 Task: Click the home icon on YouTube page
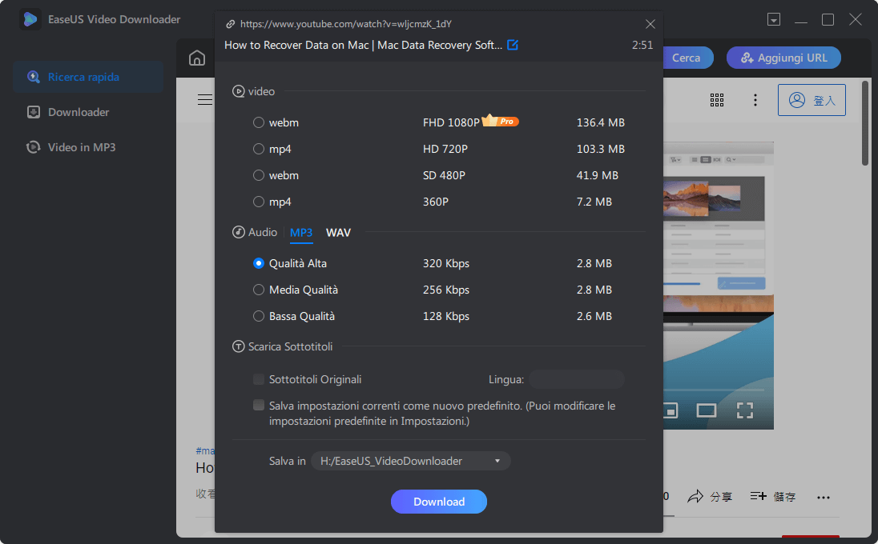[197, 58]
